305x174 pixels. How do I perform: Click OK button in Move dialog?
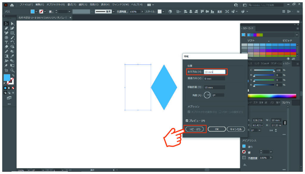click(217, 129)
